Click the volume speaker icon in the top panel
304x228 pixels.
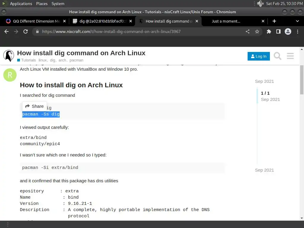coord(260,4)
